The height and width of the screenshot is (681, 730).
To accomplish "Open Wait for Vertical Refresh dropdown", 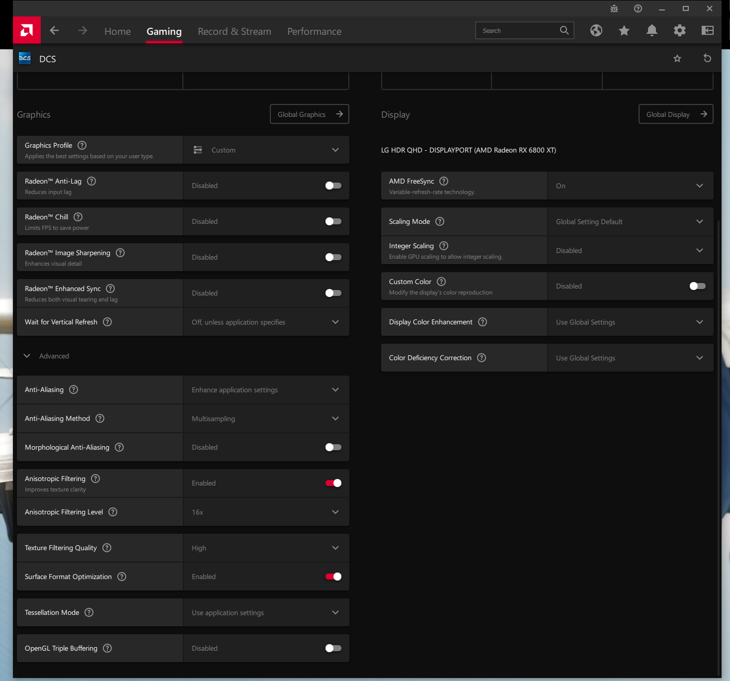I will tap(266, 322).
